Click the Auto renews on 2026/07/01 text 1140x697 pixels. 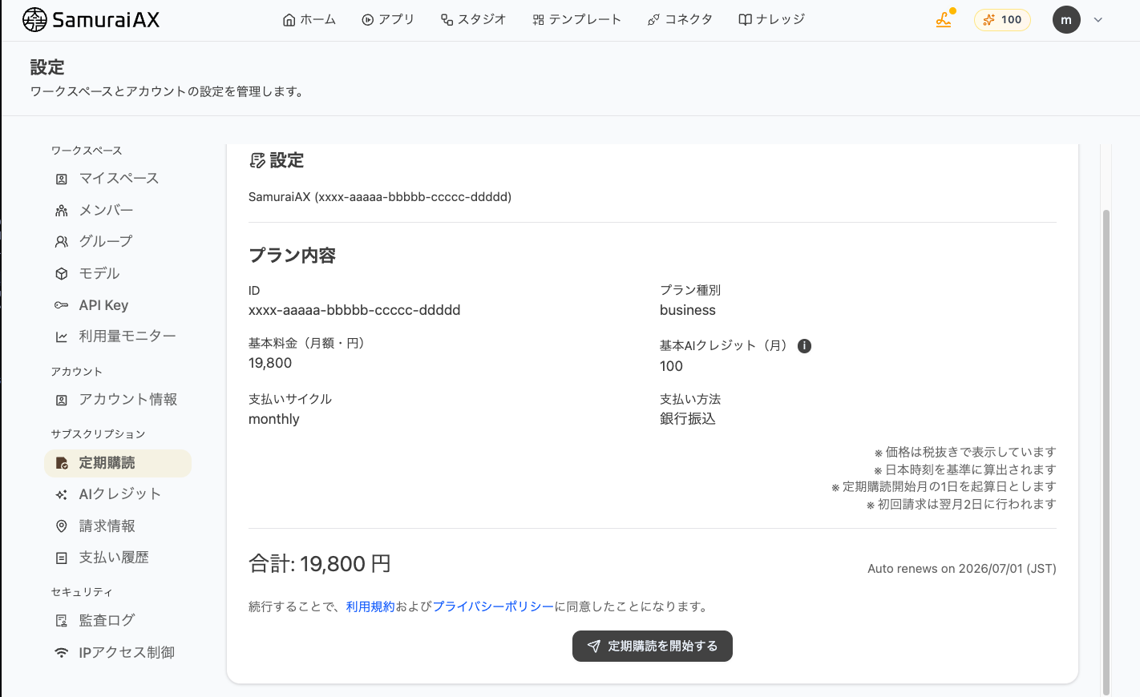(x=962, y=569)
